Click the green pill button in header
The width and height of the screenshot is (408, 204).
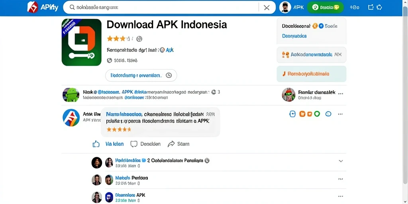[x=325, y=7]
